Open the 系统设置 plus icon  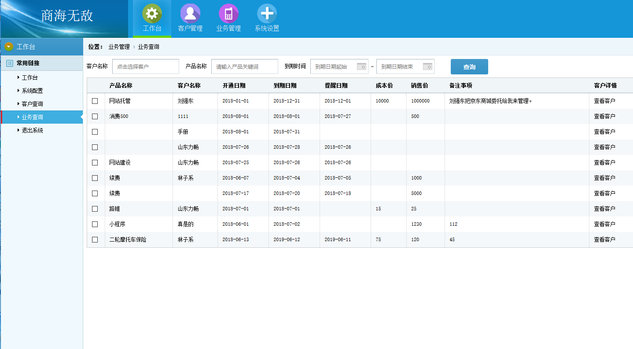(x=267, y=14)
